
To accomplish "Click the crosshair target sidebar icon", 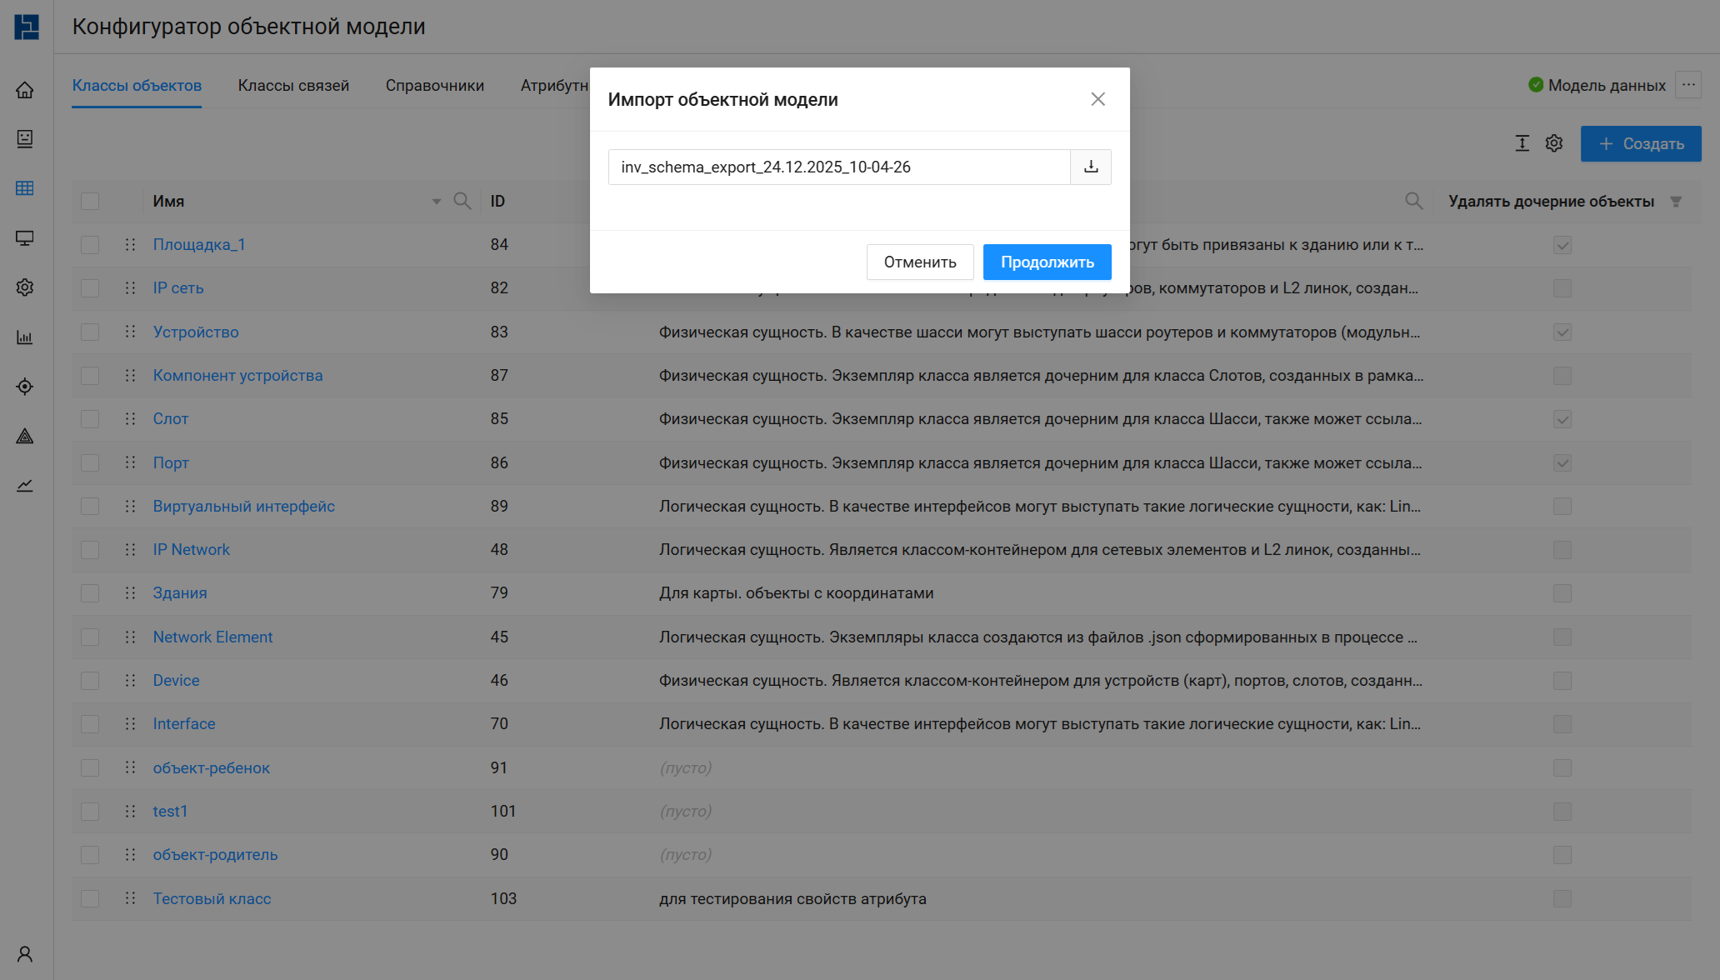I will 25,387.
